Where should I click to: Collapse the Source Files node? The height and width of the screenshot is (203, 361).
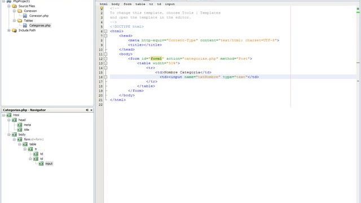(x=9, y=6)
